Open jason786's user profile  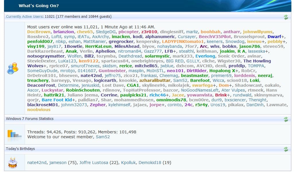coord(250,46)
